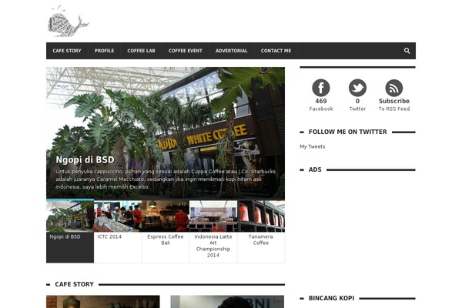Screen dimensions: 462x308
Task: Open the search magnifier icon
Action: click(x=407, y=51)
